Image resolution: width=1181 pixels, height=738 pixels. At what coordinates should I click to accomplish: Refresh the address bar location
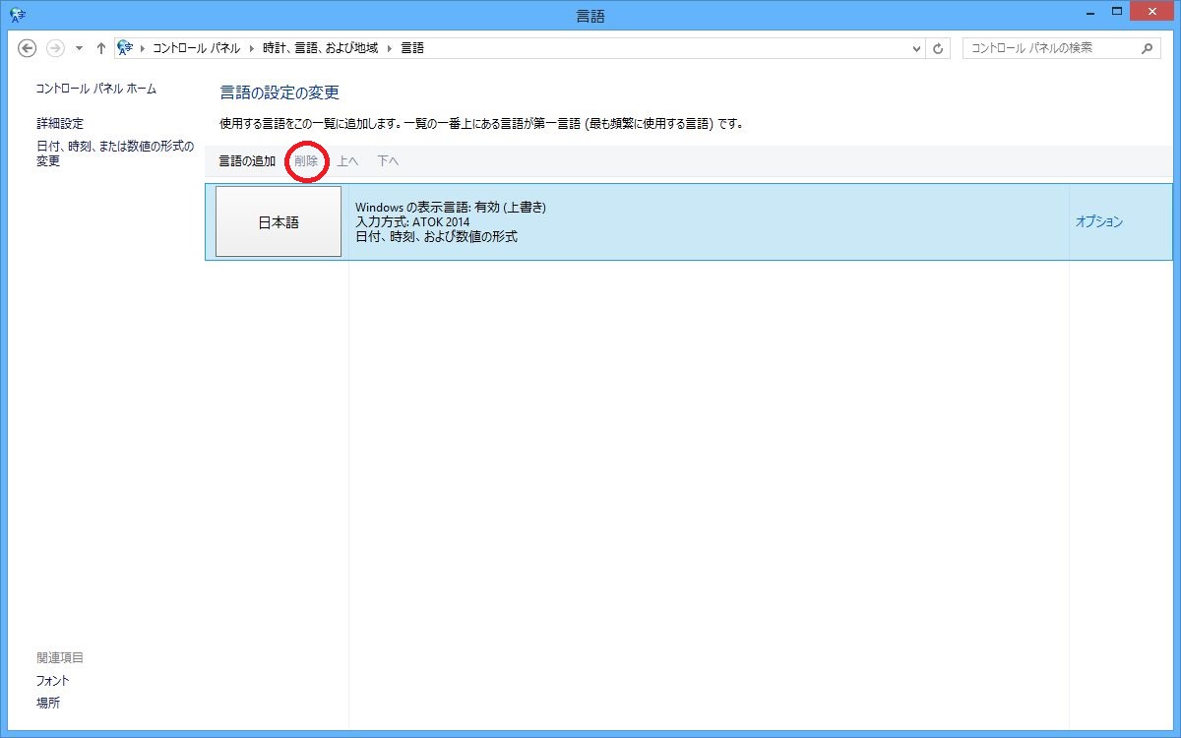[x=939, y=48]
